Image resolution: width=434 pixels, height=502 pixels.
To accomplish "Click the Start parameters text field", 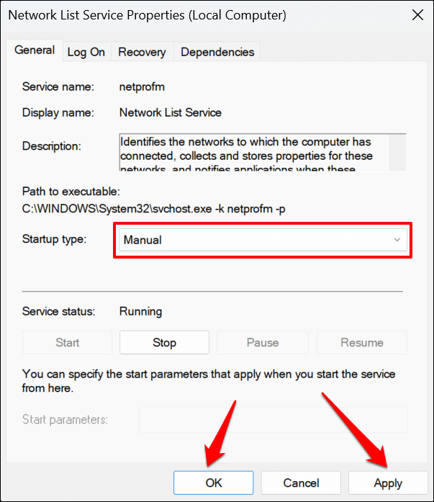I will pyautogui.click(x=272, y=420).
